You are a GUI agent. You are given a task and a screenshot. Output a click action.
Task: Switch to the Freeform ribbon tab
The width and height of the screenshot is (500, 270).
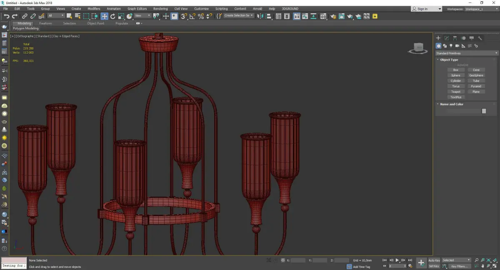[45, 23]
